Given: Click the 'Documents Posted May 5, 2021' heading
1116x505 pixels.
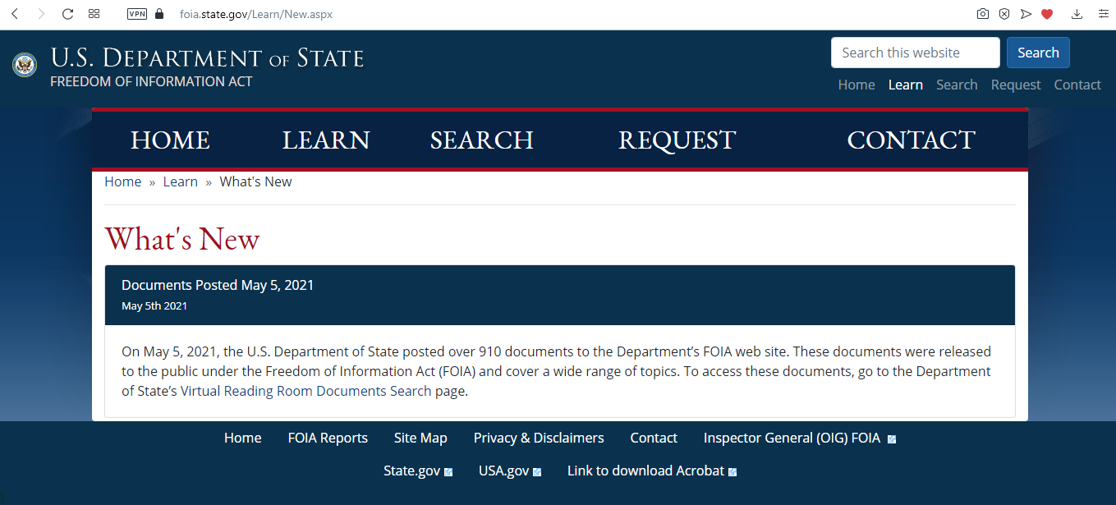Looking at the screenshot, I should [218, 285].
